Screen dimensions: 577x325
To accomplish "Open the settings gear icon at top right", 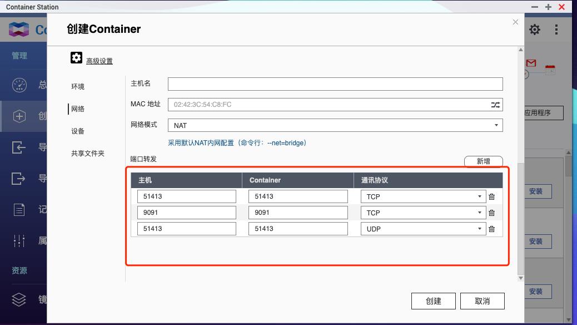I will tap(534, 29).
